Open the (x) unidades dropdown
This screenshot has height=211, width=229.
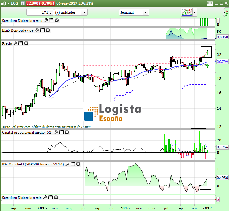[71, 12]
